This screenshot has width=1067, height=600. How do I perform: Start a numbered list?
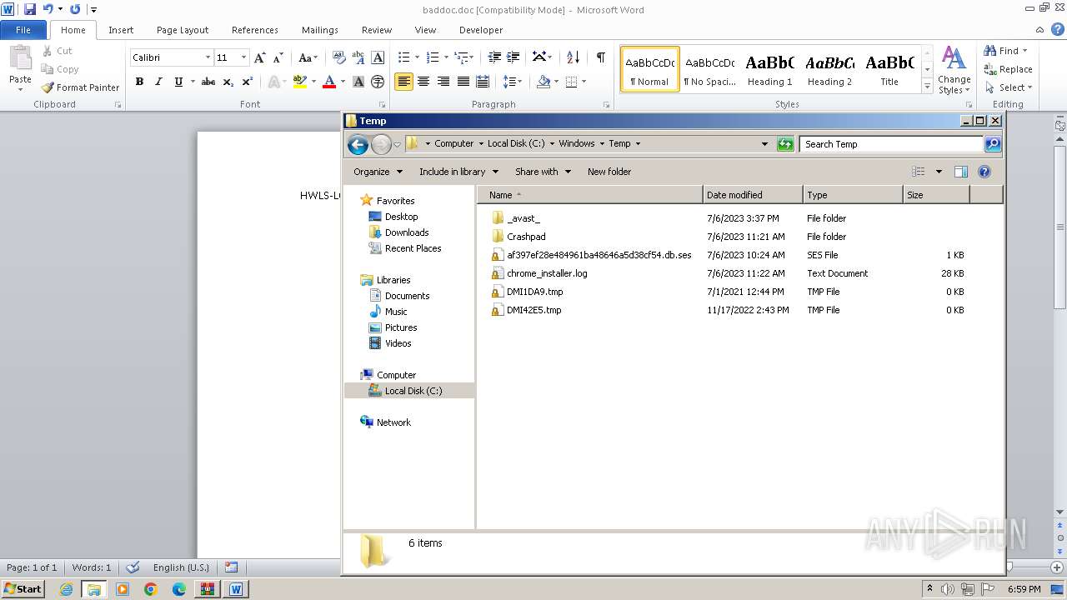[432, 57]
